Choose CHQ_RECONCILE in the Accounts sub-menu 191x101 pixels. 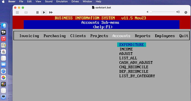point(134,67)
